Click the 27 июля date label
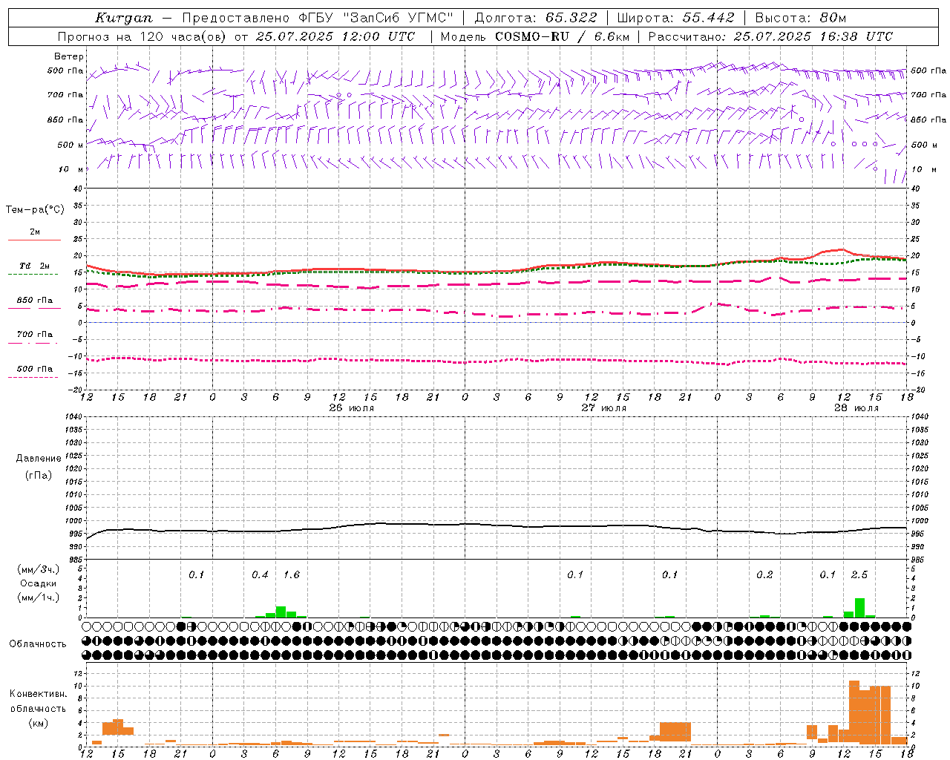This screenshot has height=760, width=950. (603, 408)
